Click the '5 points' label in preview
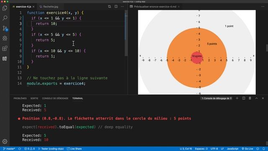Image resolution: width=268 pixels, height=151 pixels. (212, 44)
